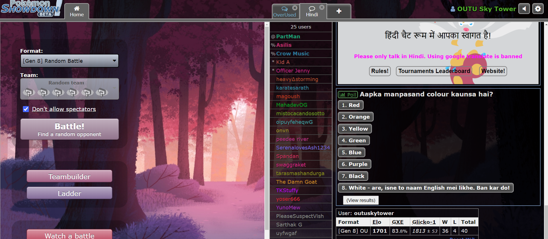Switch to the Home tab

(77, 11)
